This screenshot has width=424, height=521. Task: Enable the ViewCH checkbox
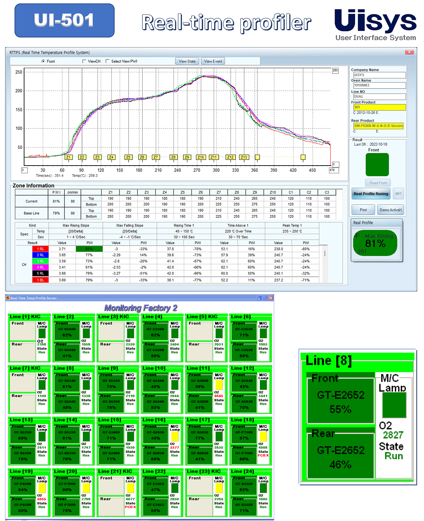(84, 61)
